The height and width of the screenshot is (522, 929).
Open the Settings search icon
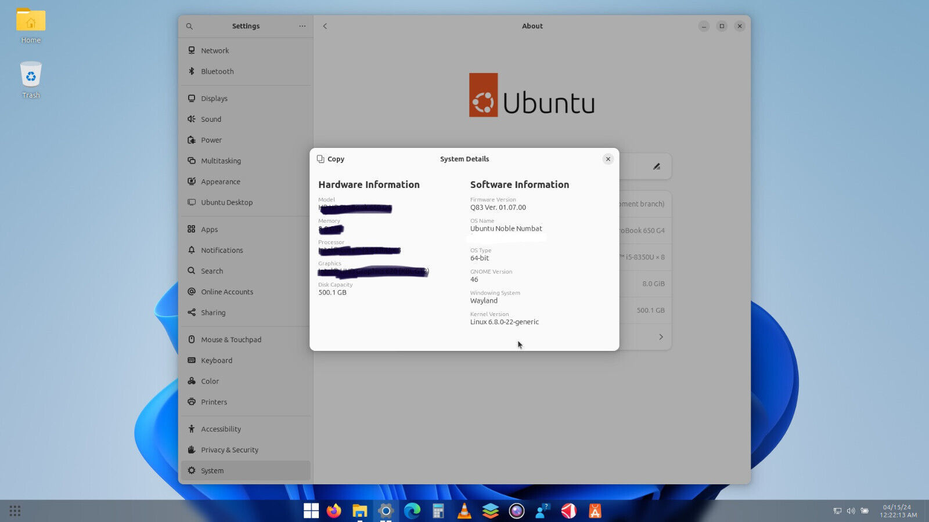pos(189,26)
